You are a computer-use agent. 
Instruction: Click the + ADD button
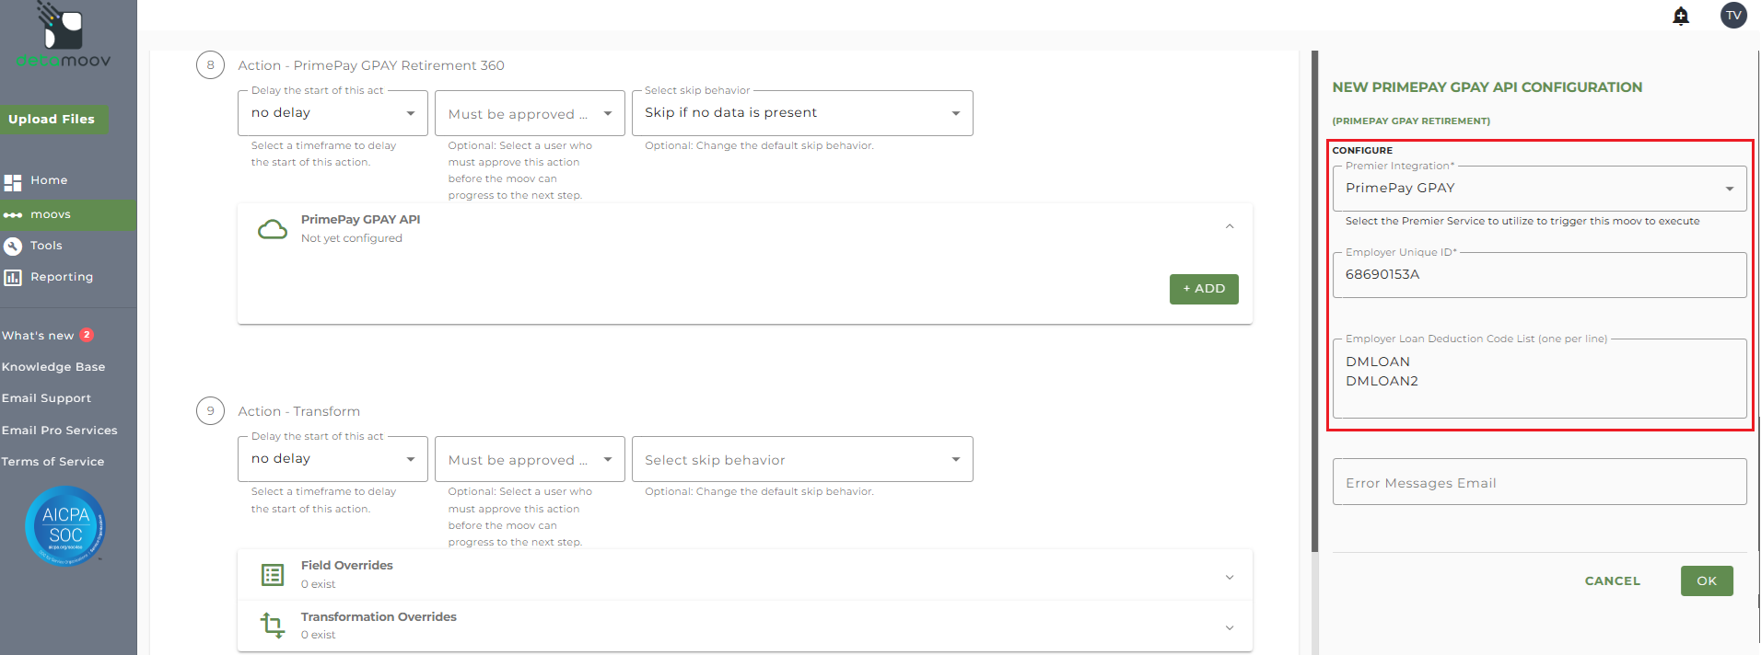[x=1204, y=289]
